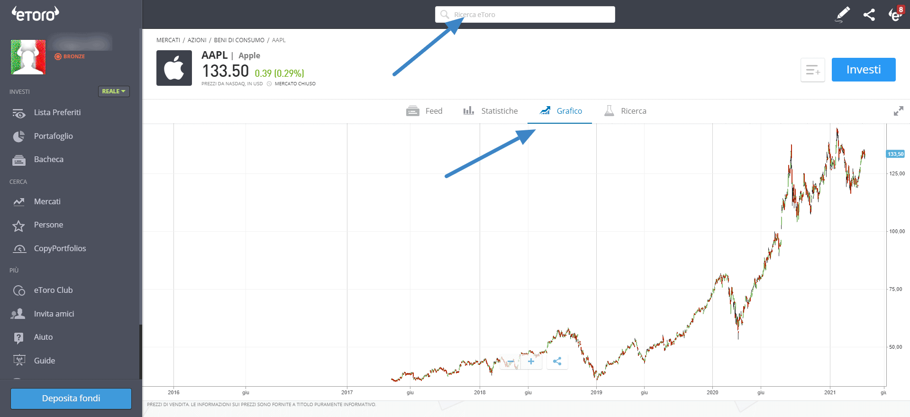Click the Invita amici people icon
Screen dimensions: 910x417
[x=18, y=314]
